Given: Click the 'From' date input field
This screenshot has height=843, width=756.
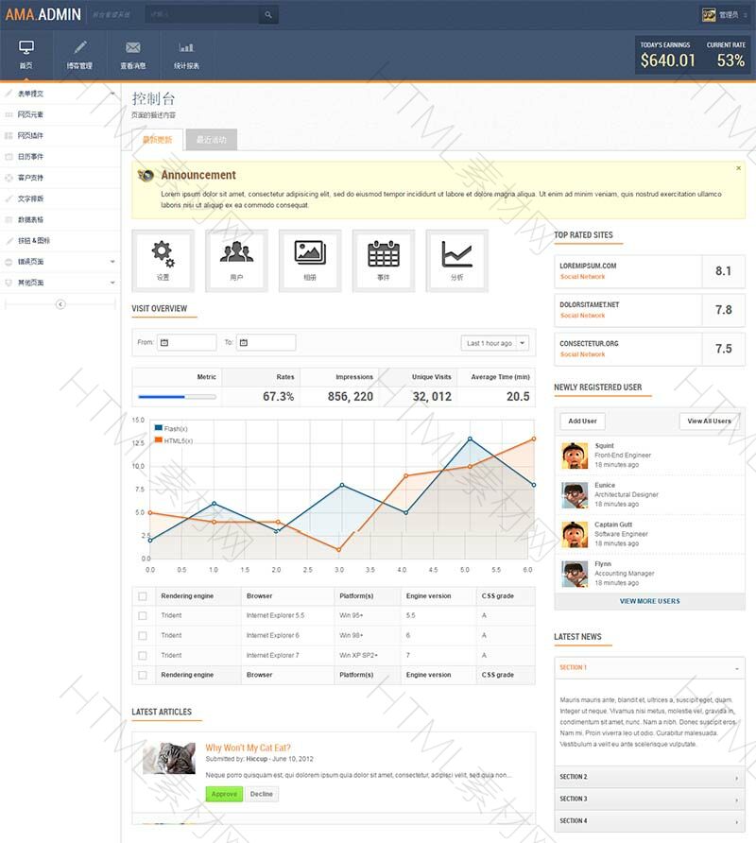Looking at the screenshot, I should [x=186, y=343].
